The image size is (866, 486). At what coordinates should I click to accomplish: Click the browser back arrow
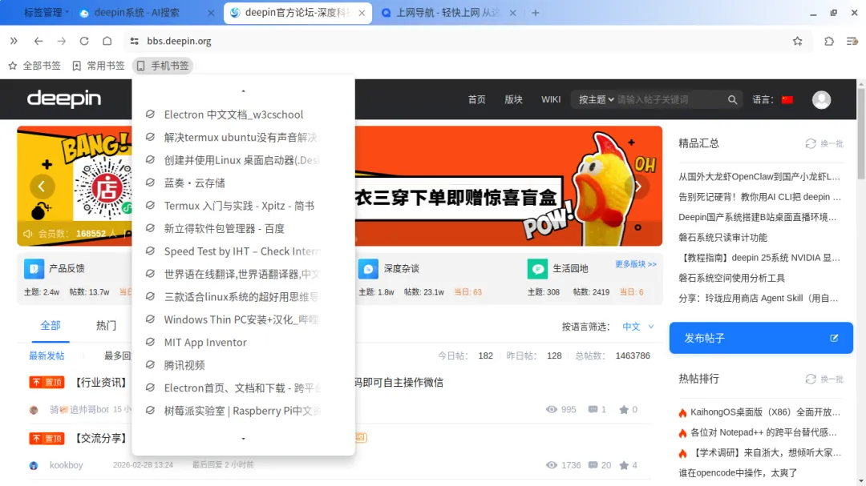tap(38, 41)
